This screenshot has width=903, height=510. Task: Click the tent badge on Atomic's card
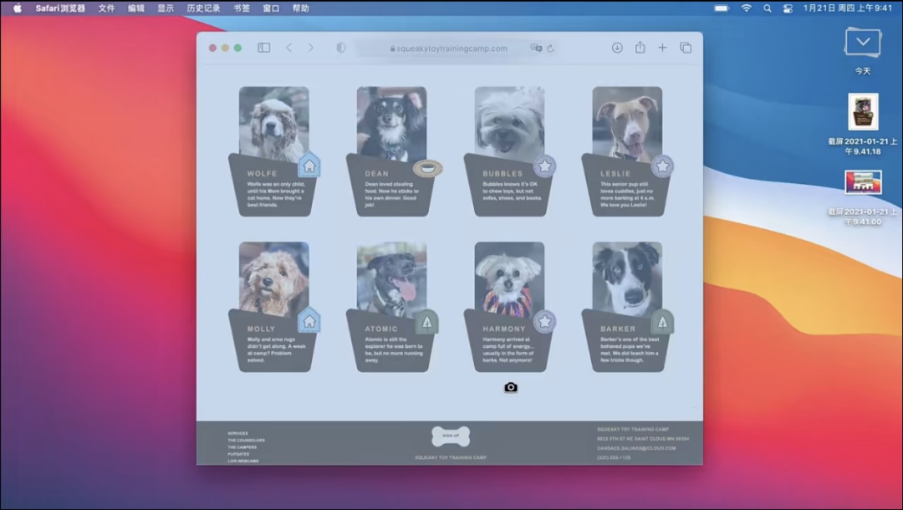[x=426, y=322]
